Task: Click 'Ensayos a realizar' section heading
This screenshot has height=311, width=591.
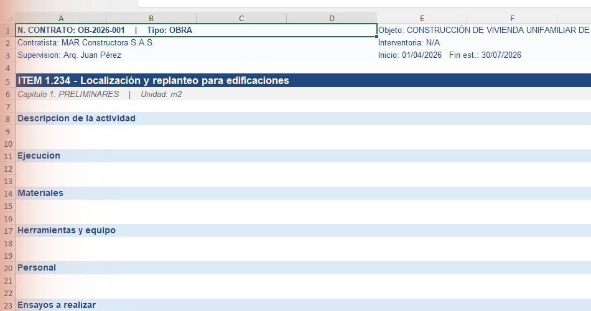Action: [x=304, y=305]
